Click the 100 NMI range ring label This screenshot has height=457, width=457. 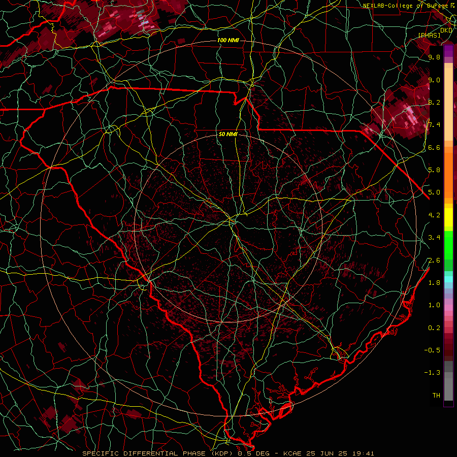228,40
